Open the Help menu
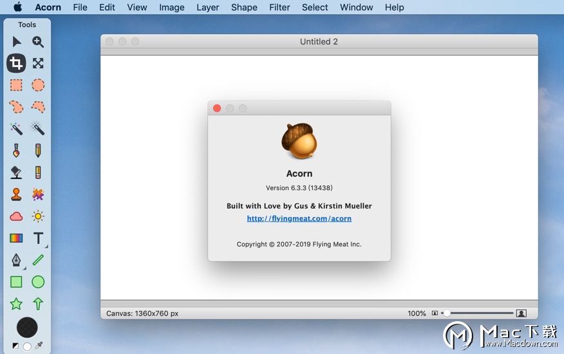This screenshot has width=564, height=354. point(394,7)
